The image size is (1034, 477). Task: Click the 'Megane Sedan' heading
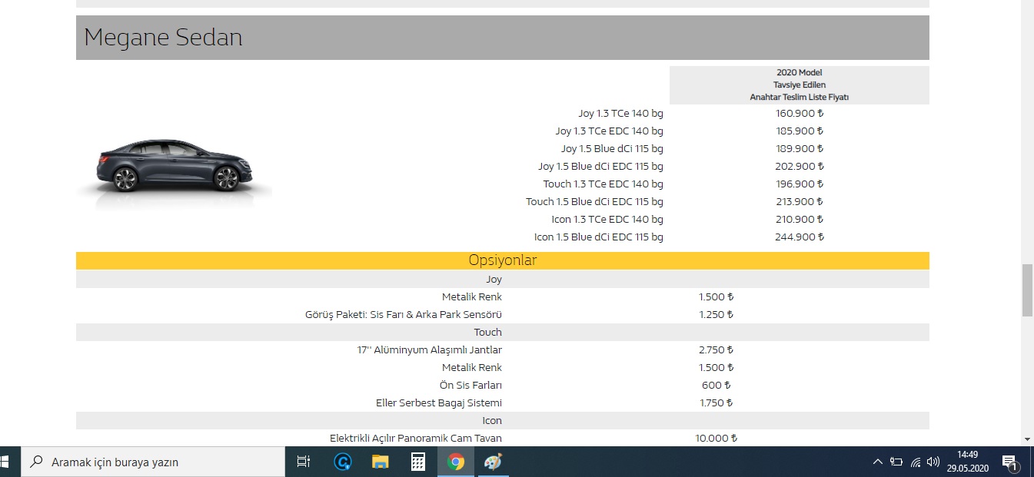pyautogui.click(x=163, y=38)
